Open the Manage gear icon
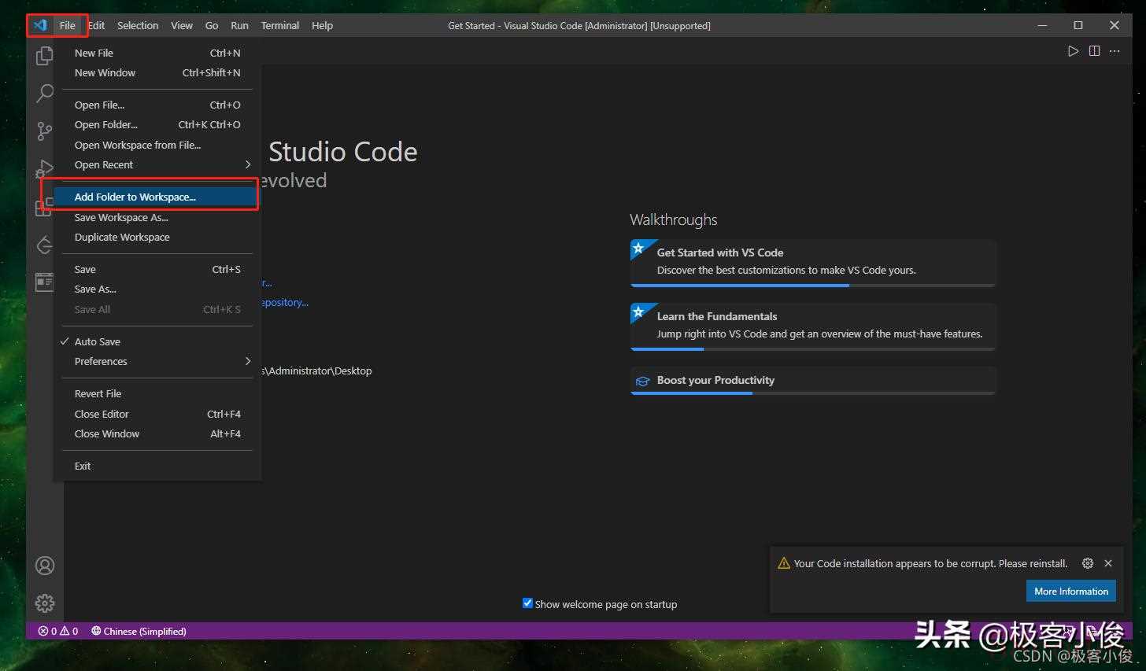This screenshot has width=1146, height=671. click(45, 603)
